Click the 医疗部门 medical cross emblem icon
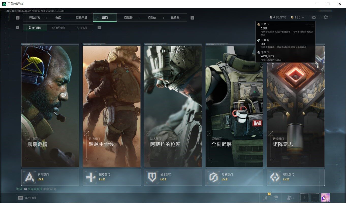Screen dimensions: 346x203 [91, 177]
